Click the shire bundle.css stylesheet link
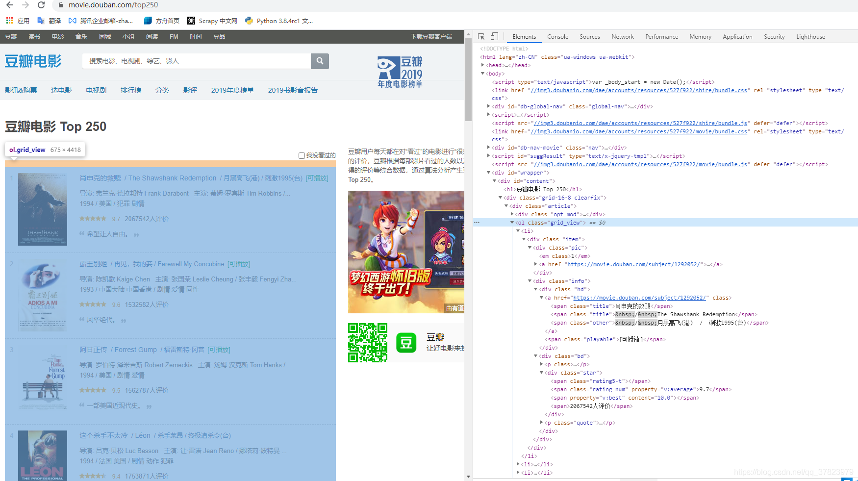 point(639,90)
